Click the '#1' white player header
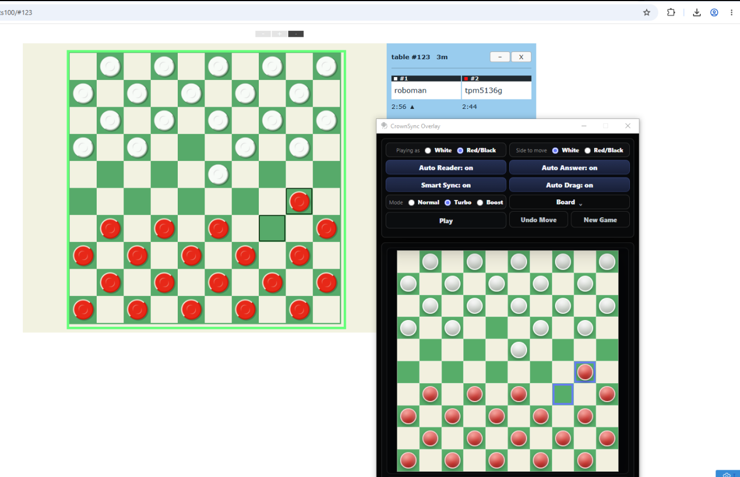The width and height of the screenshot is (740, 477). [x=426, y=79]
